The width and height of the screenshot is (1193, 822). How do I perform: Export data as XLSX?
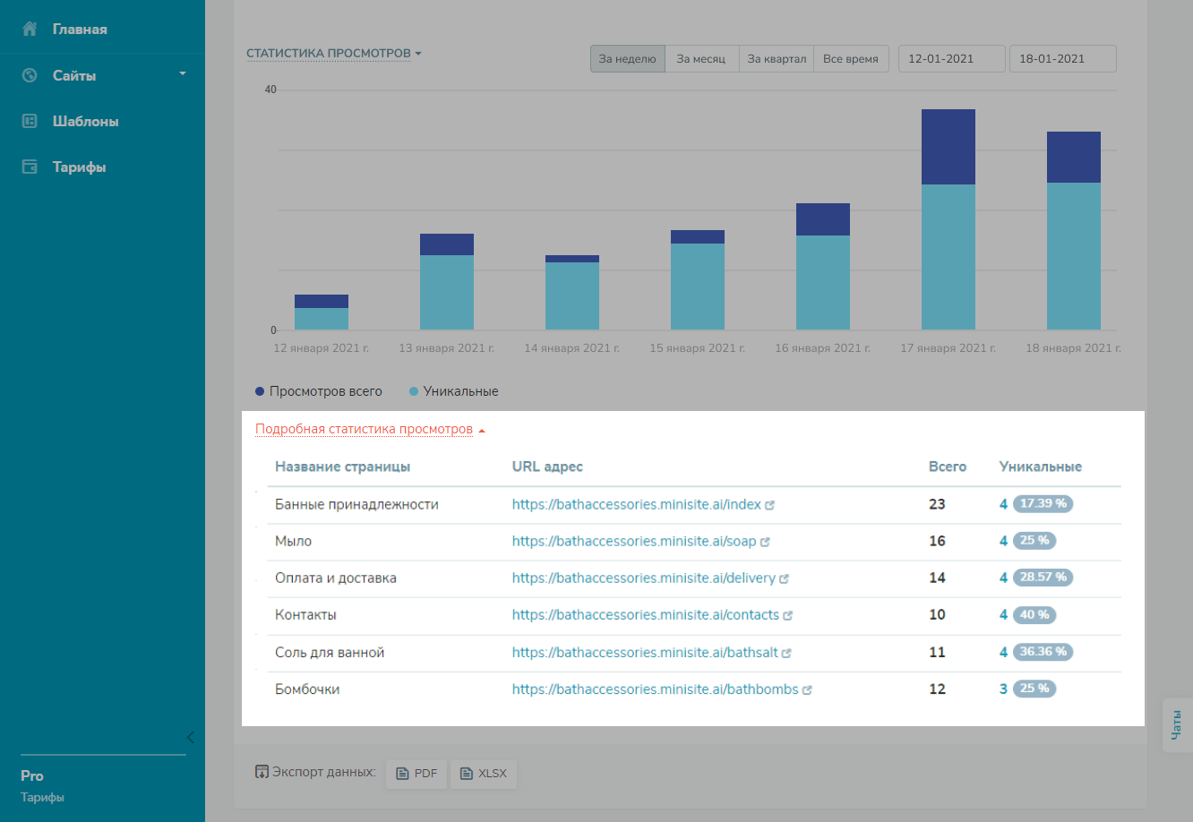484,774
